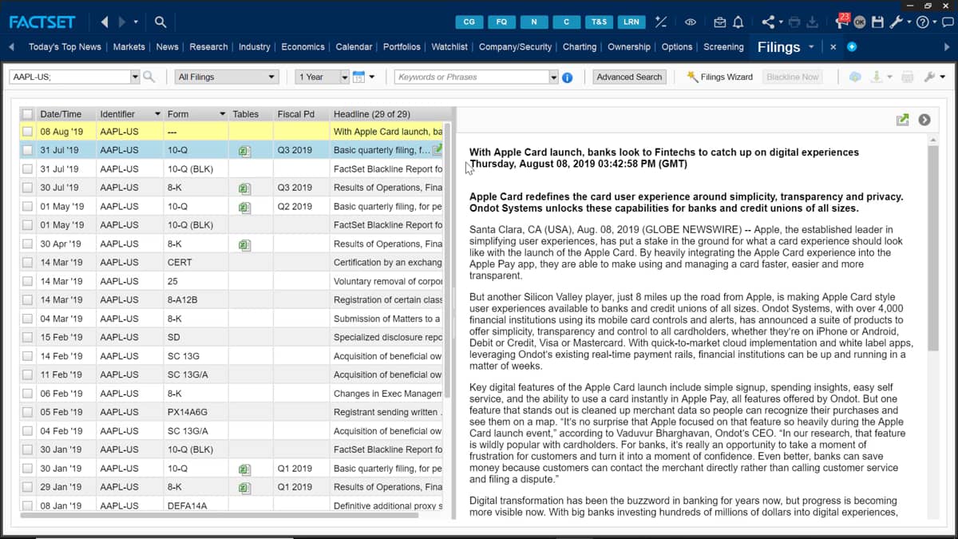Viewport: 958px width, 539px height.
Task: Toggle the select-all checkbox in table header
Action: point(28,114)
